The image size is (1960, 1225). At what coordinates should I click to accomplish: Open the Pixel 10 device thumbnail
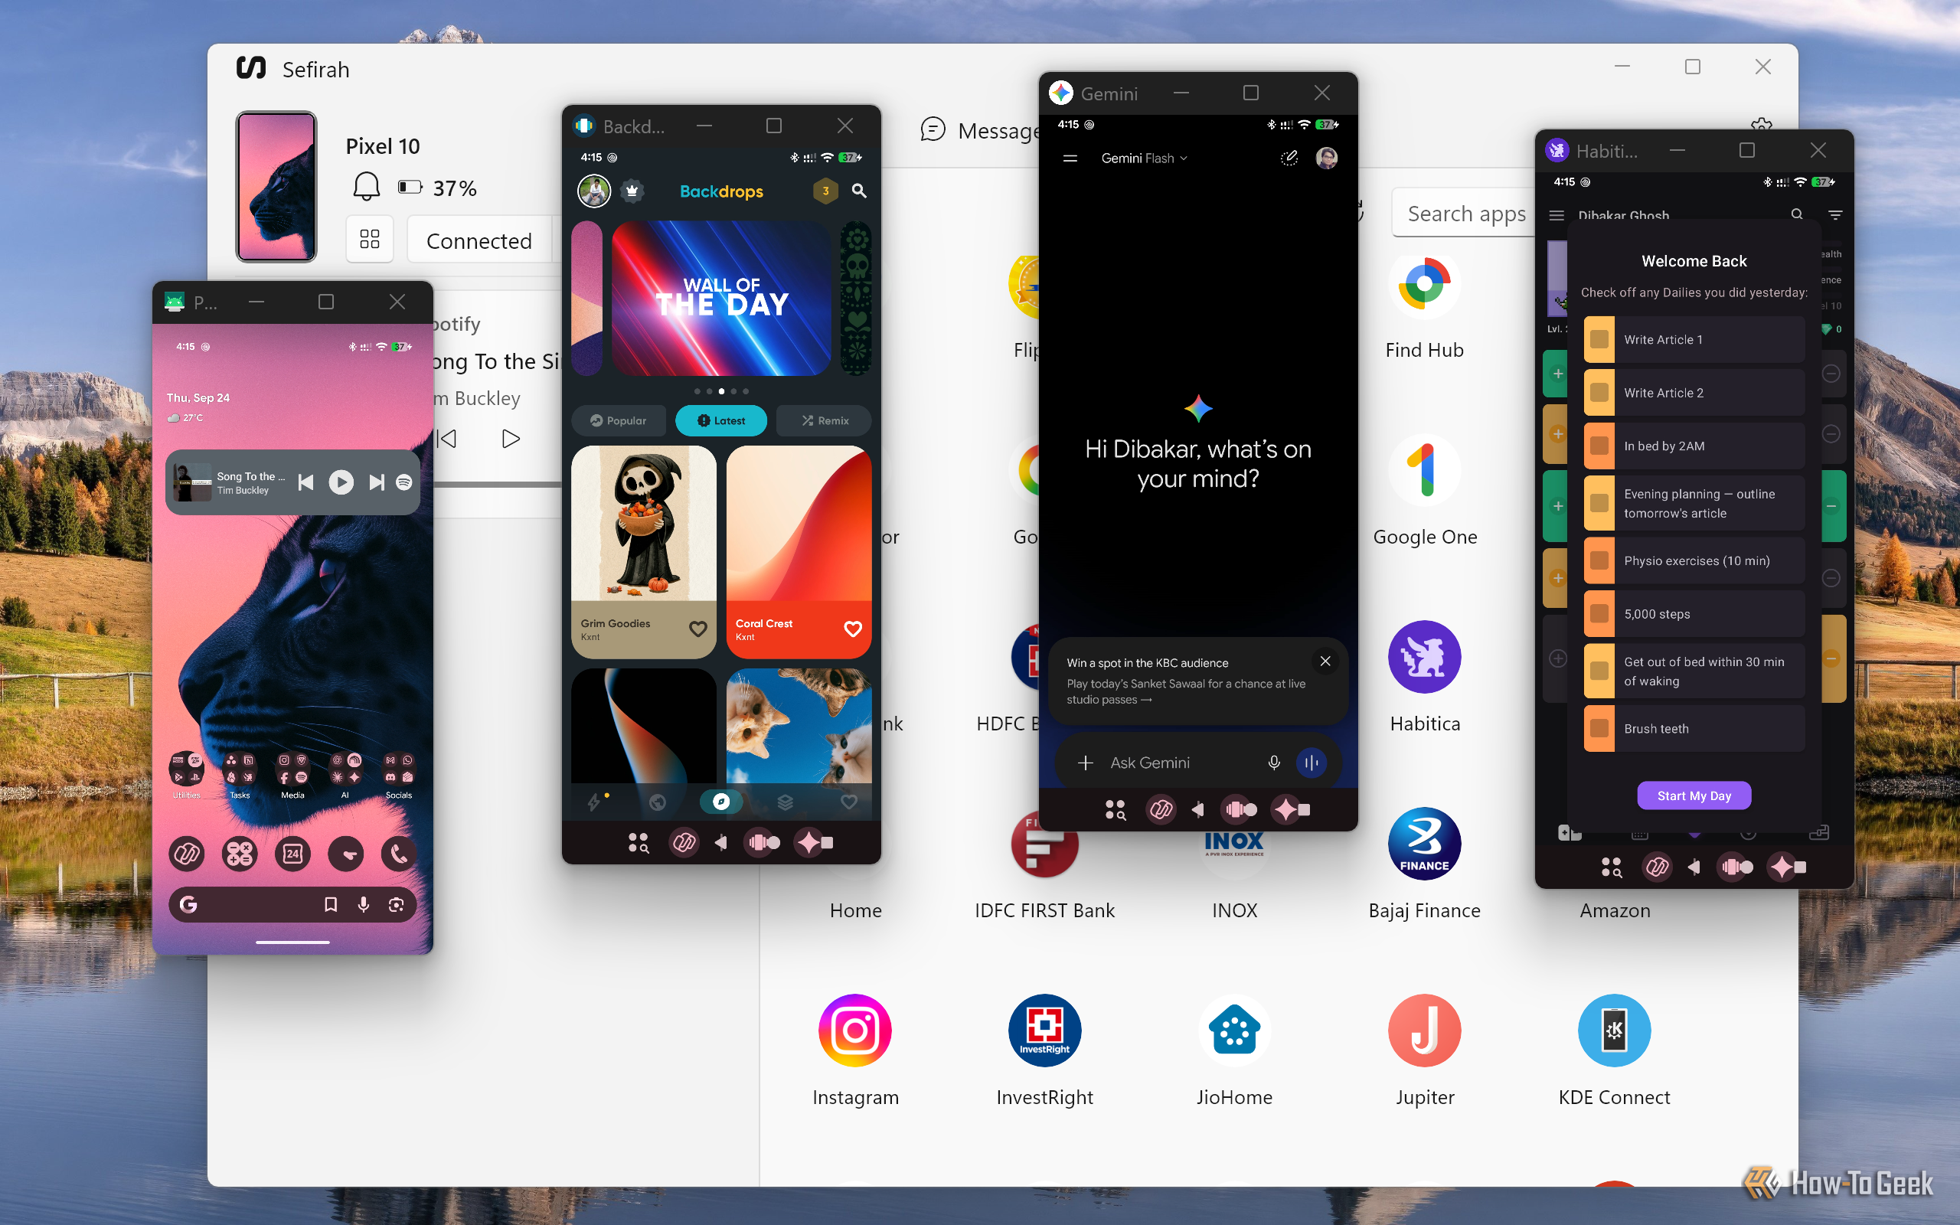point(276,187)
